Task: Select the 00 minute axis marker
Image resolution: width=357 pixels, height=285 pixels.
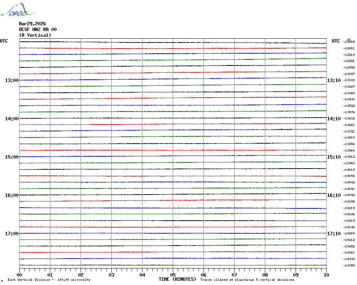Action: tap(19, 275)
